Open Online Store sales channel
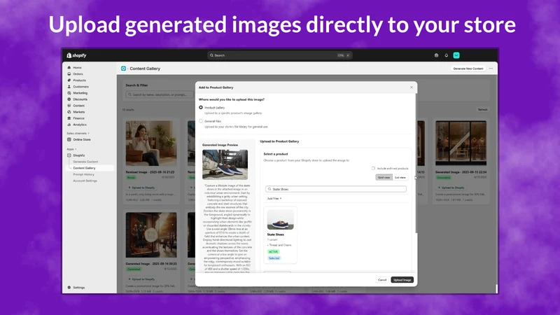The width and height of the screenshot is (560, 315). (x=82, y=139)
